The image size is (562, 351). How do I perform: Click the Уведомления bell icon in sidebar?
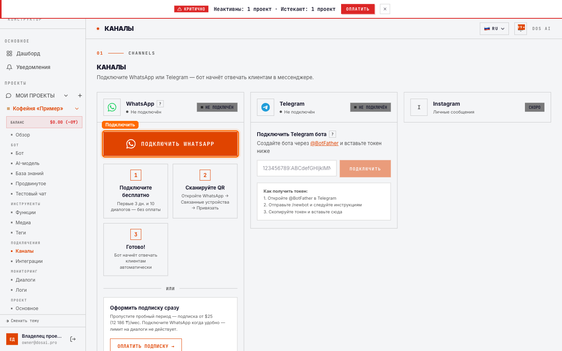tap(9, 67)
